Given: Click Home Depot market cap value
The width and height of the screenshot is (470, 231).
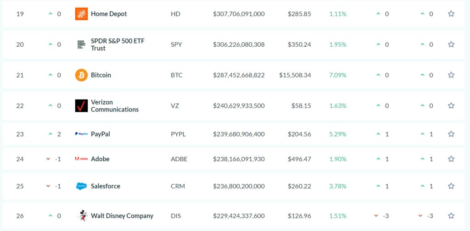Looking at the screenshot, I should click(x=239, y=14).
